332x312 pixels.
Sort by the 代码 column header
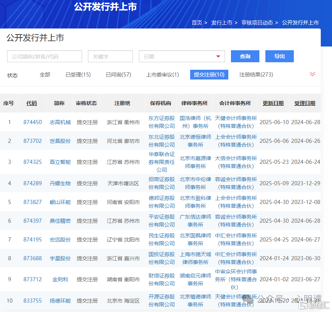pyautogui.click(x=32, y=103)
